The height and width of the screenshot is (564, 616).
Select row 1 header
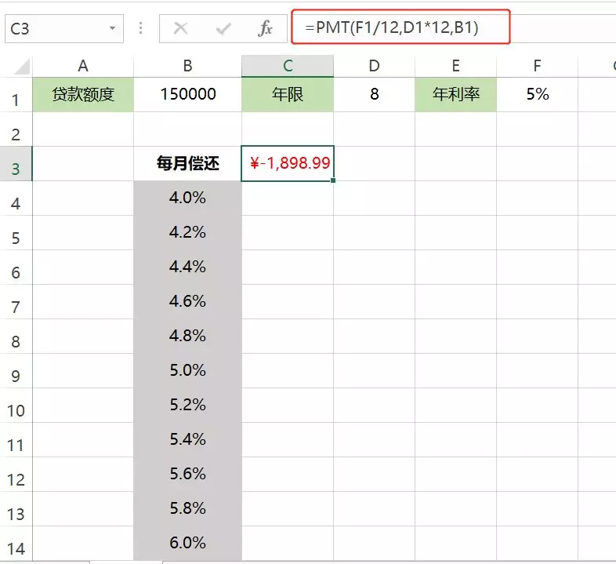(16, 95)
